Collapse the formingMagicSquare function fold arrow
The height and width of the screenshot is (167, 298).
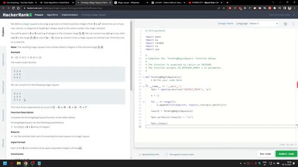[x=143, y=77]
